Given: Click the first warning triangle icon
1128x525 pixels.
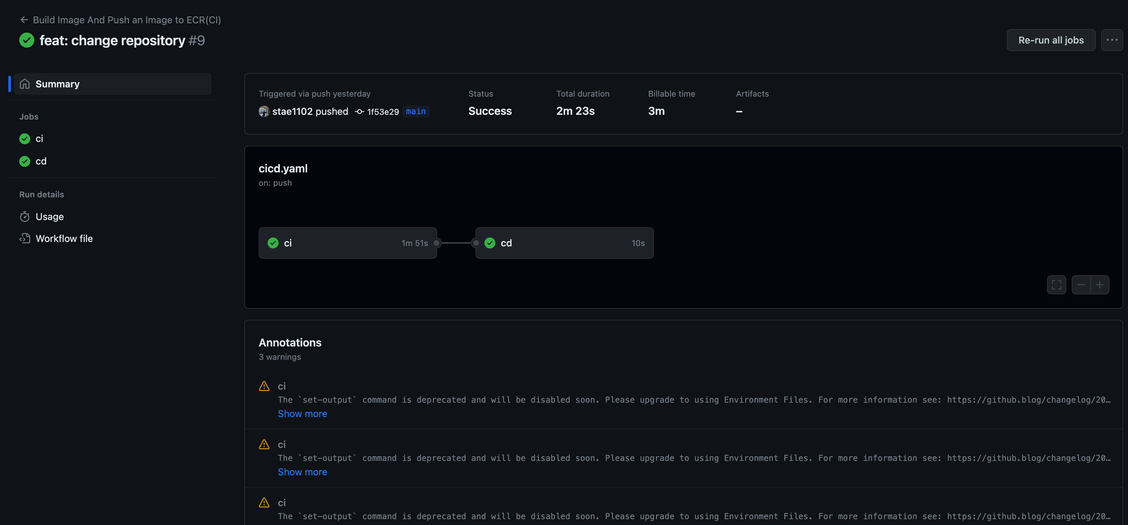Looking at the screenshot, I should click(264, 386).
